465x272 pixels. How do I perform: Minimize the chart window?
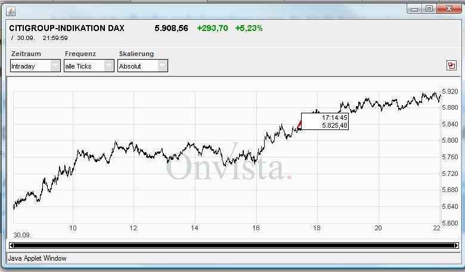click(x=414, y=9)
